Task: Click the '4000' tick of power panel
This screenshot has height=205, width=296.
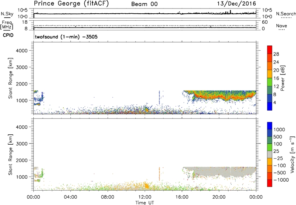Action: pyautogui.click(x=22, y=51)
